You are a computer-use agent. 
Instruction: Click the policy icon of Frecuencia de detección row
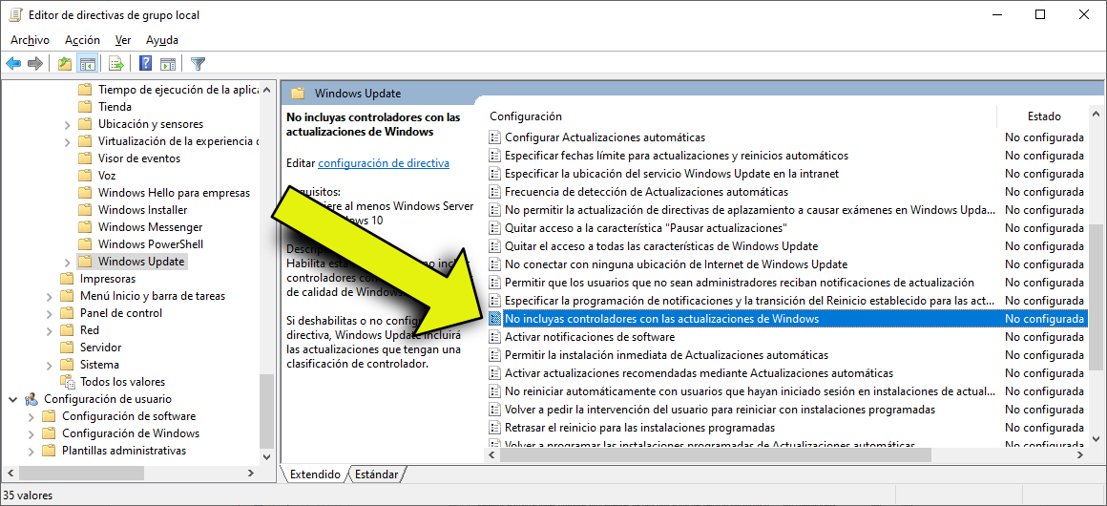coord(495,192)
